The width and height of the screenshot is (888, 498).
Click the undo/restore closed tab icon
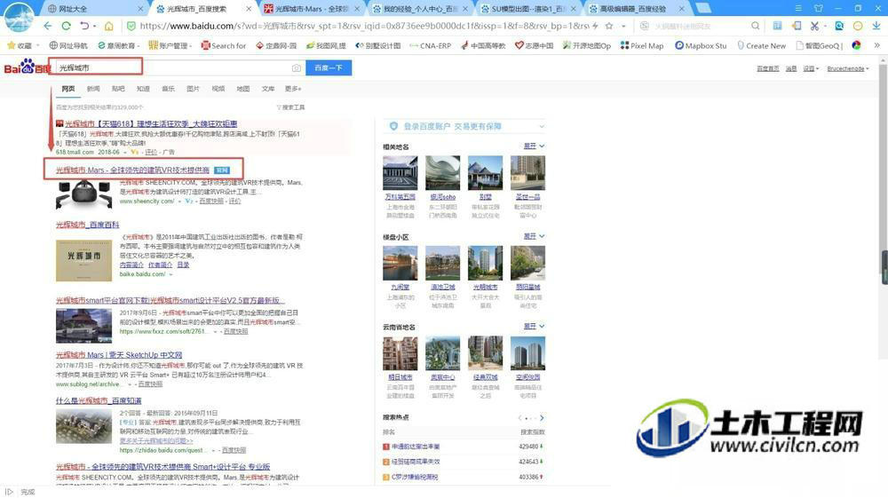click(x=84, y=26)
